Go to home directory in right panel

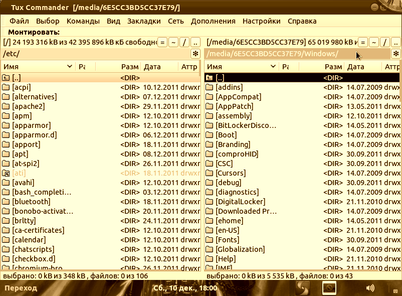[x=374, y=42]
